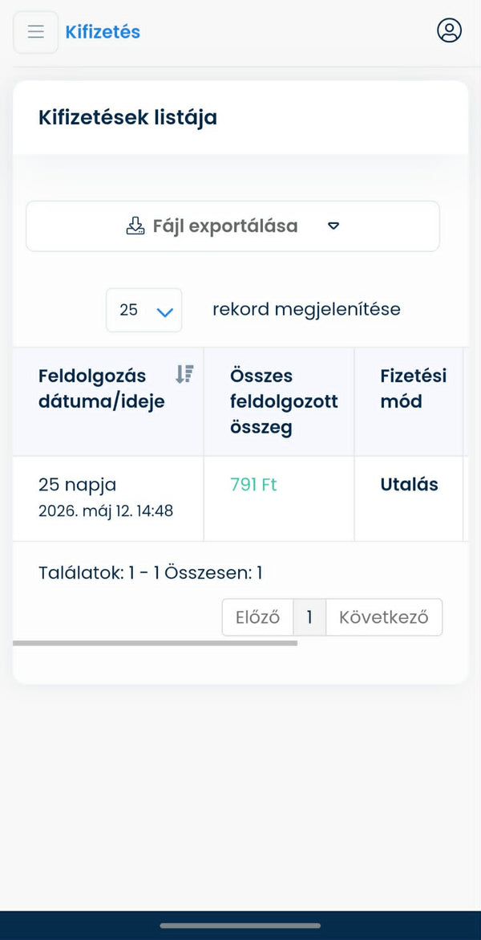Go to Következő page
Viewport: 481px width, 940px height.
point(384,616)
